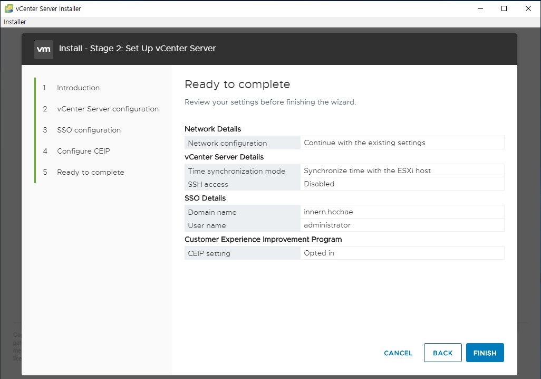Go back with the BACK button

[443, 353]
